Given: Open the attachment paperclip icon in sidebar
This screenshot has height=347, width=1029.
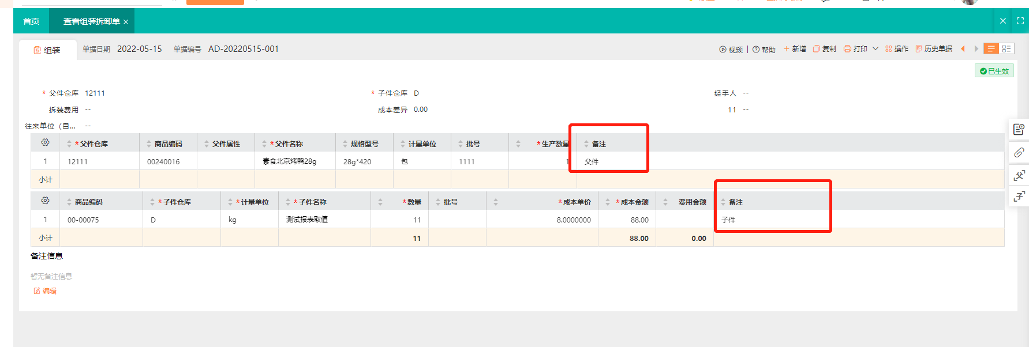Looking at the screenshot, I should pos(1019,152).
